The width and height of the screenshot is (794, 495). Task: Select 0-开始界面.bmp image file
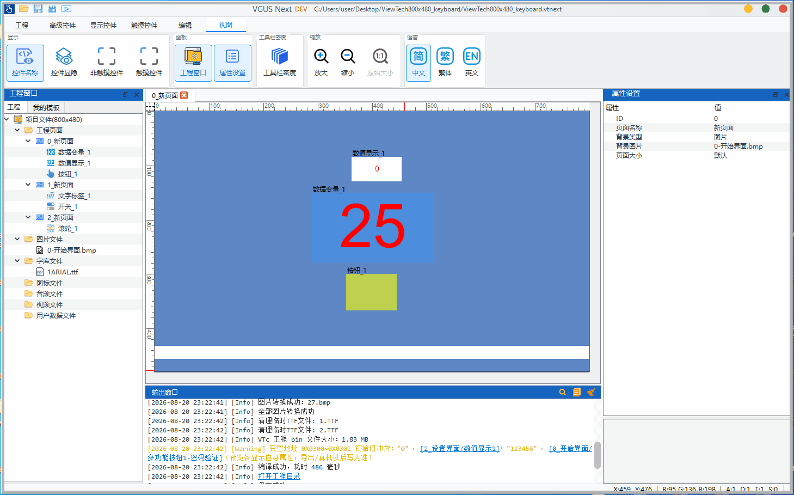(71, 250)
